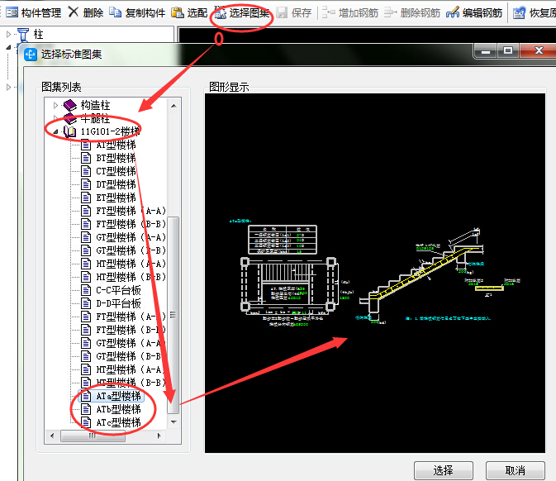Screen dimensions: 556x481
Task: Click the document icon beside C-C平台板
Action: click(x=85, y=290)
